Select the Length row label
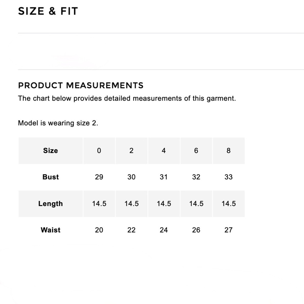The width and height of the screenshot is (304, 304). [50, 204]
